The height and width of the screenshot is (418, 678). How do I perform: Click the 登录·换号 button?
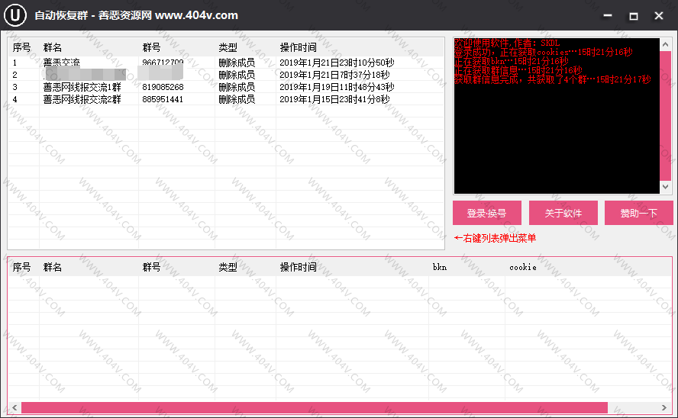tap(486, 214)
